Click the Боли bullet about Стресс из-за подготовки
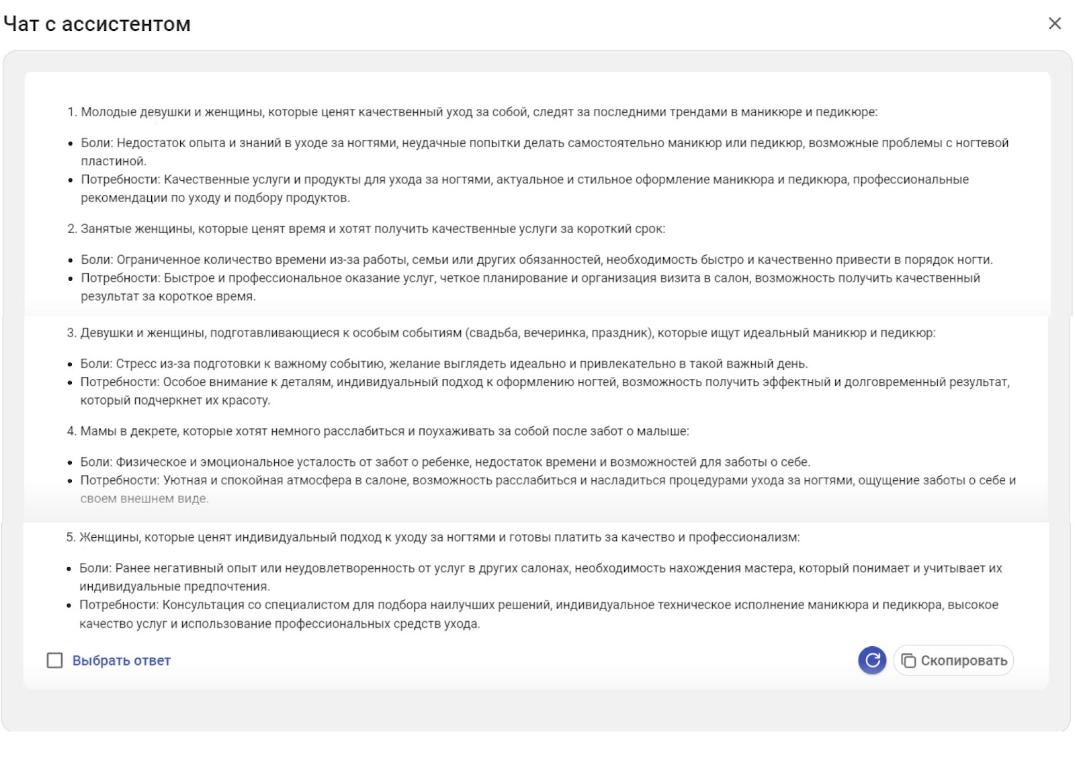 443,364
